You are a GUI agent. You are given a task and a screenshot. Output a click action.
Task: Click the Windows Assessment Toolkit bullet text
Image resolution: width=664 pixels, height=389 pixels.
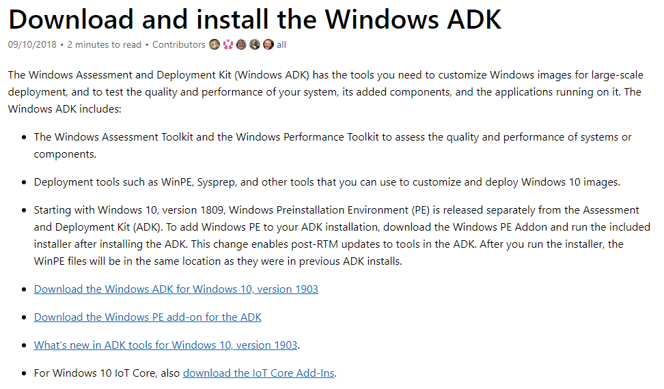click(333, 145)
